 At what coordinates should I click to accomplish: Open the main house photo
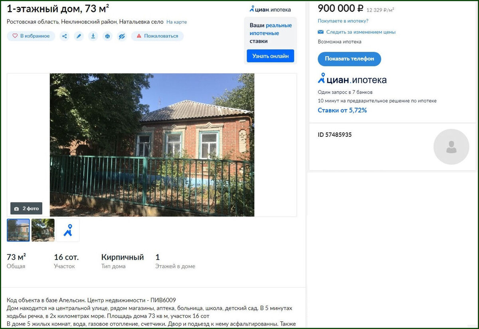coord(152,145)
